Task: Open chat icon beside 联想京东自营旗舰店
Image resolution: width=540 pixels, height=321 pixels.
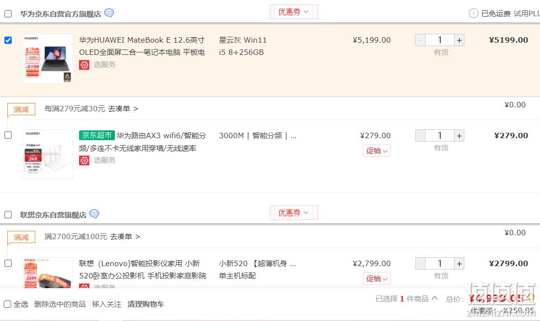Action: point(94,214)
